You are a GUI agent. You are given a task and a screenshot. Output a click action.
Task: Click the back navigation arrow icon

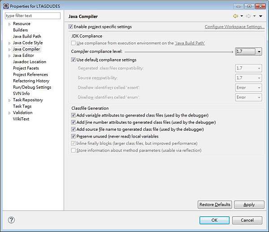(235, 16)
